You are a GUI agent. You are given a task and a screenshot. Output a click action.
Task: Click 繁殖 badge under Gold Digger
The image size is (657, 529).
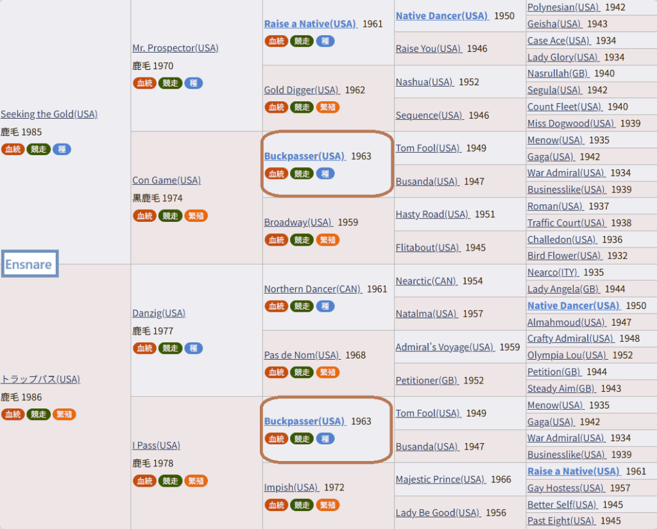[x=328, y=107]
